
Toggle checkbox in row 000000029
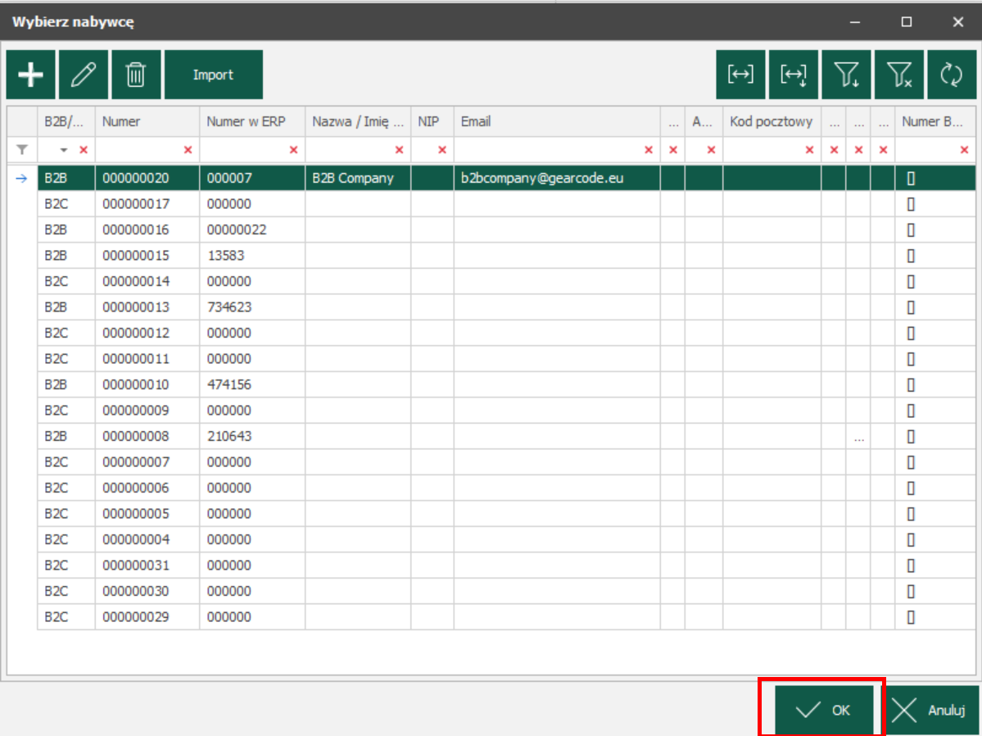[912, 617]
